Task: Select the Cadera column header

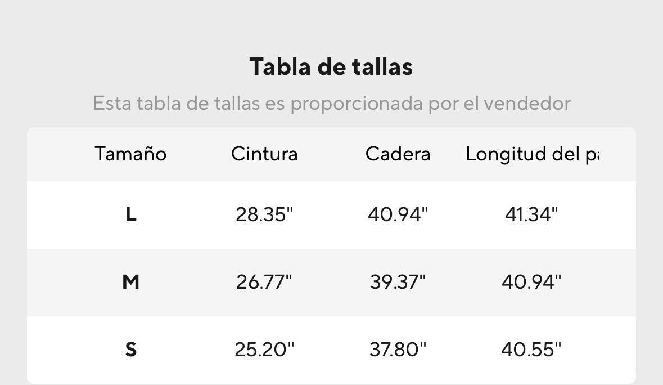Action: click(398, 154)
